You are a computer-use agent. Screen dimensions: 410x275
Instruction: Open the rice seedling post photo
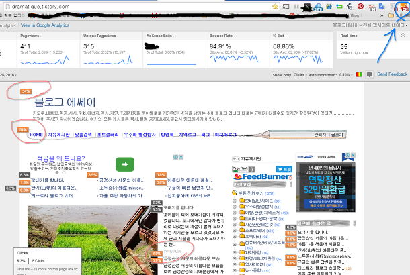[93, 240]
